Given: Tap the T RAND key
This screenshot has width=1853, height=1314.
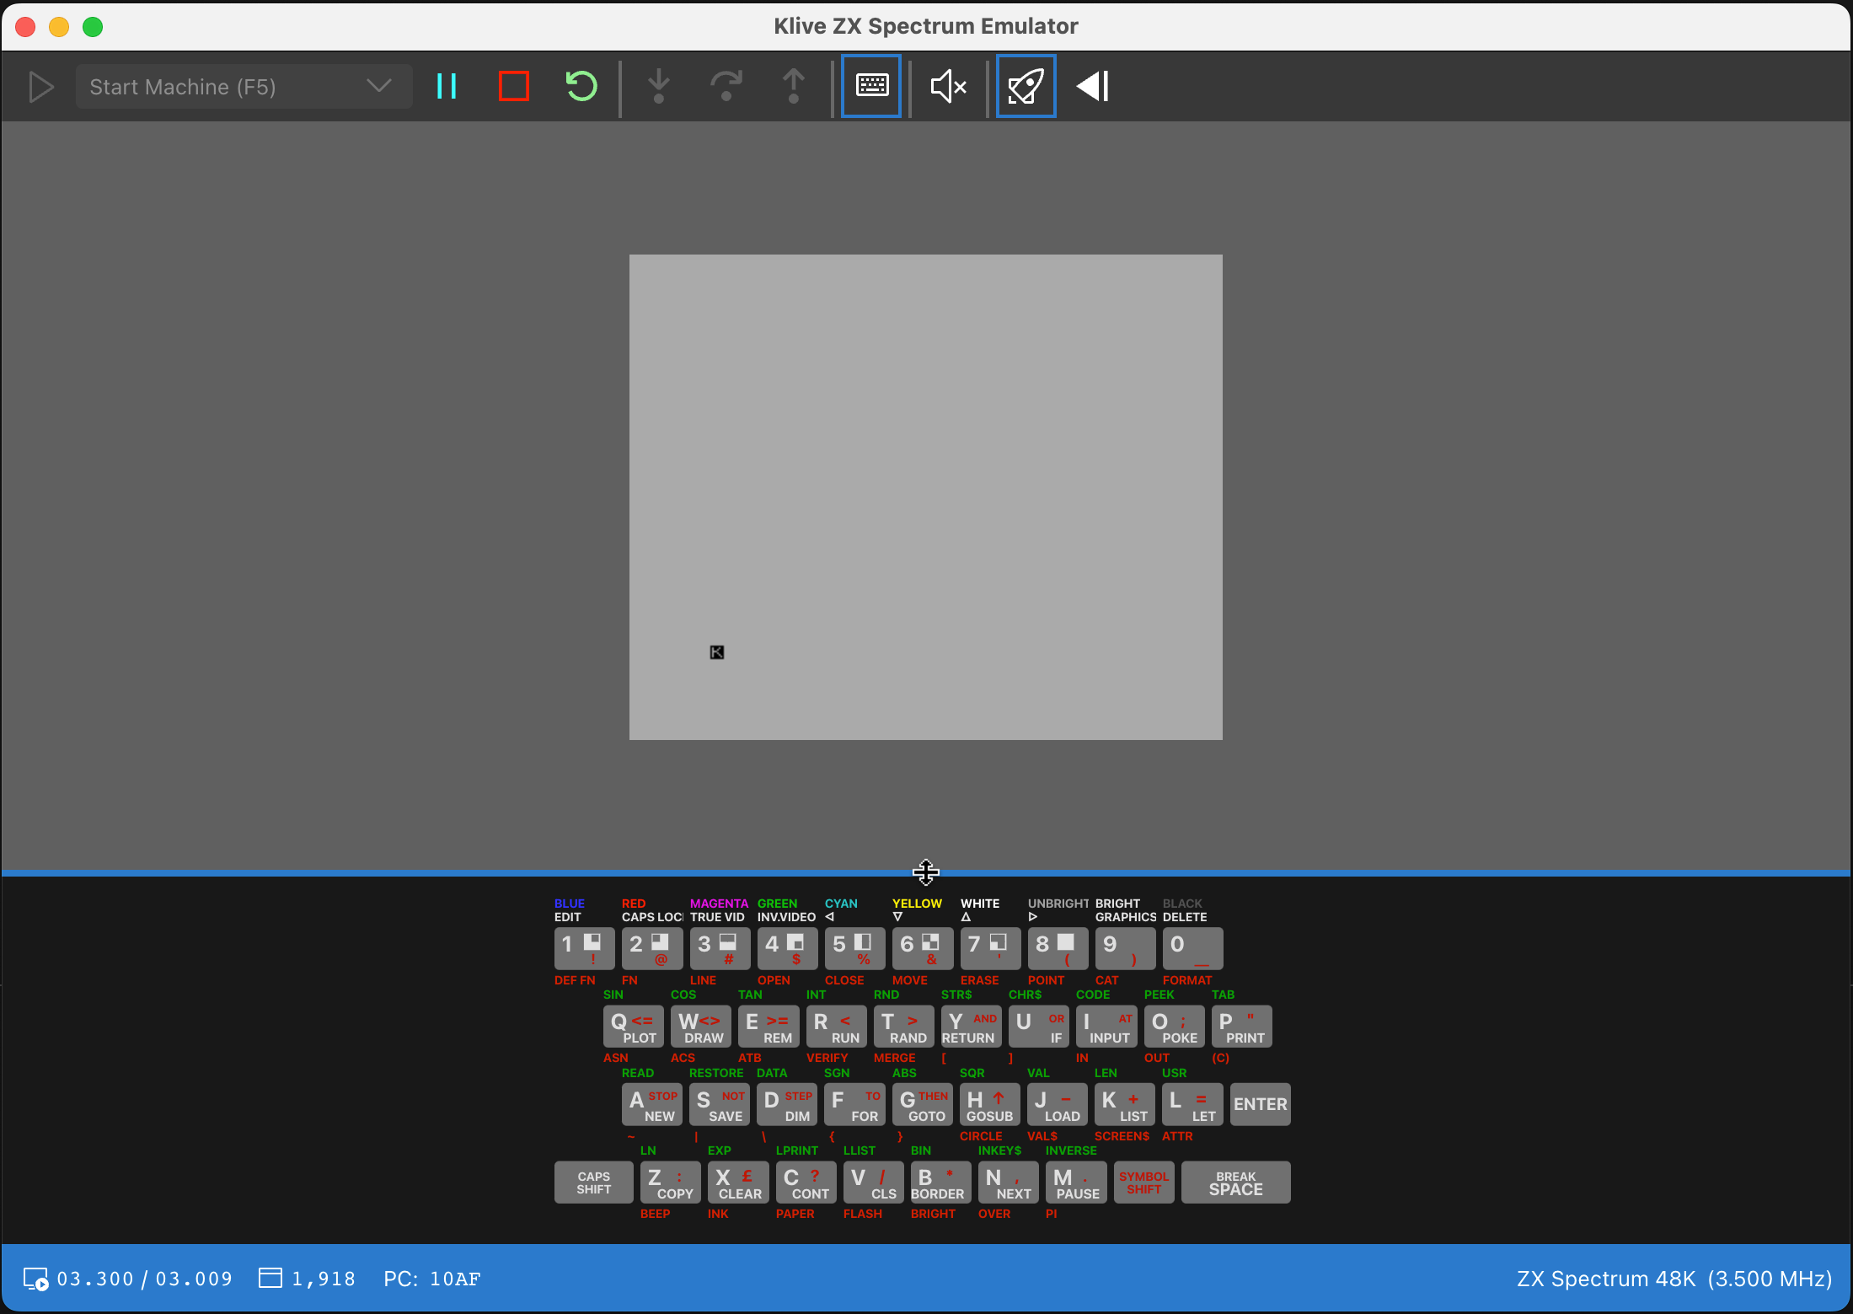Looking at the screenshot, I should coord(904,1027).
